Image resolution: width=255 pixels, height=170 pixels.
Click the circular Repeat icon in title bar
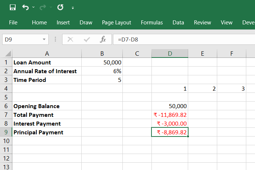pos(60,7)
